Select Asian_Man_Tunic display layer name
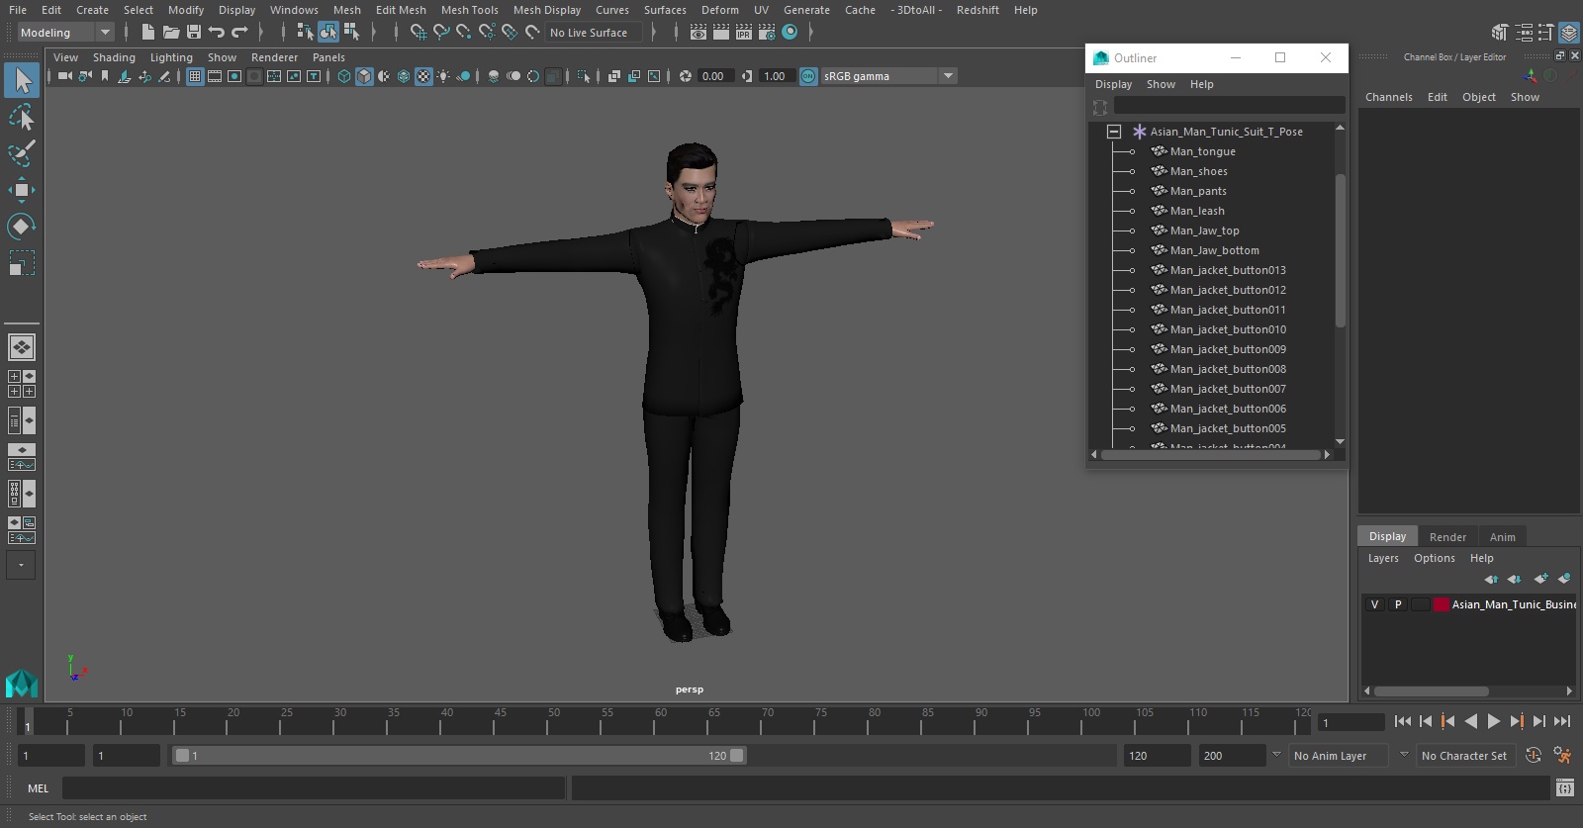1583x828 pixels. 1514,604
